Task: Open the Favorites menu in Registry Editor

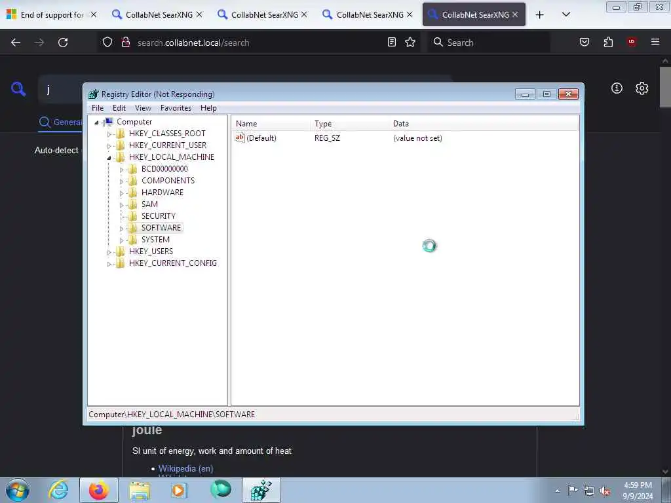Action: [x=176, y=108]
